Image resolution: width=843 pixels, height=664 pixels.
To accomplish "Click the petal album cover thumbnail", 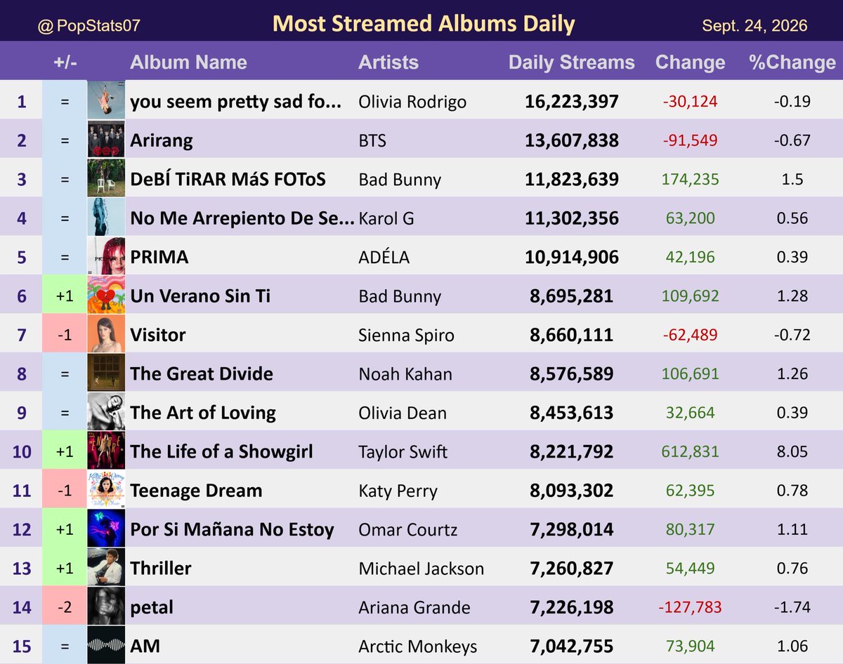I will 106,606.
